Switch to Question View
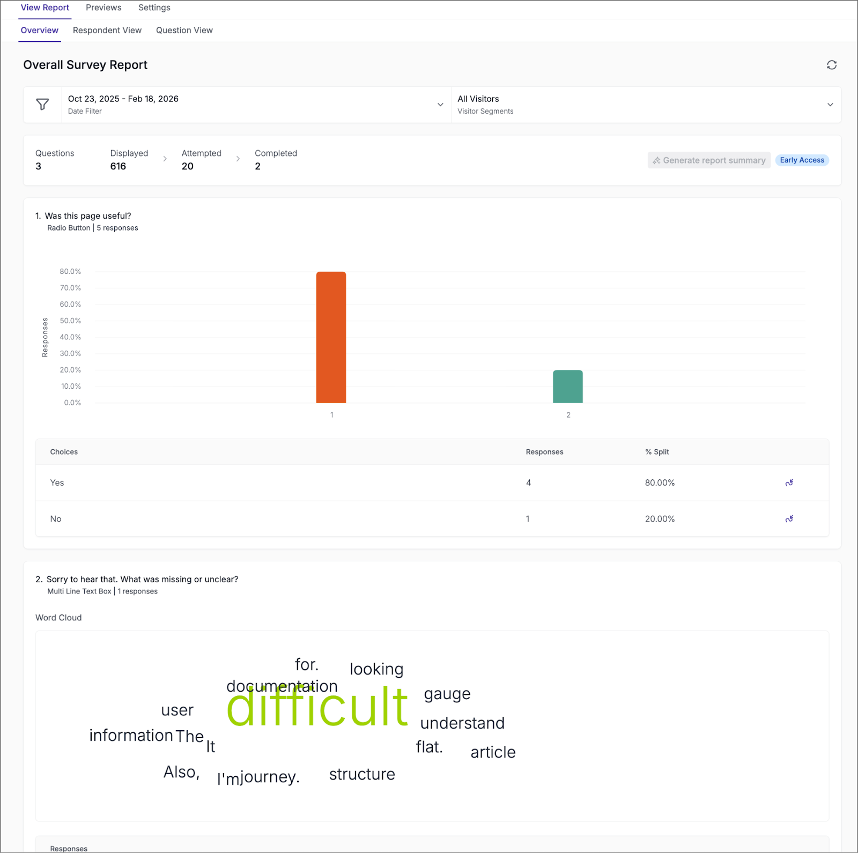 tap(184, 30)
